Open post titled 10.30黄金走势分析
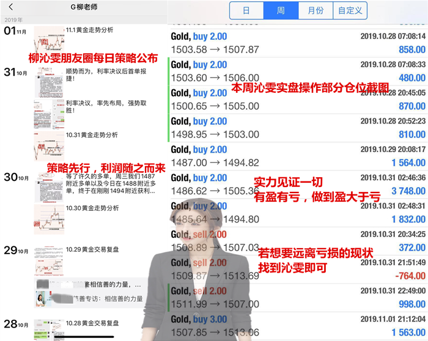This screenshot has height=341, width=428. [92, 208]
